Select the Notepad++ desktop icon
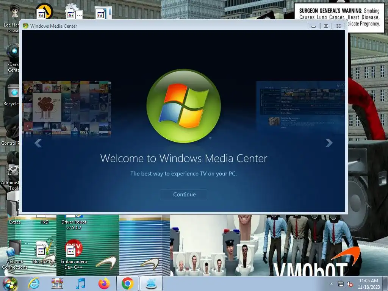 (44, 252)
